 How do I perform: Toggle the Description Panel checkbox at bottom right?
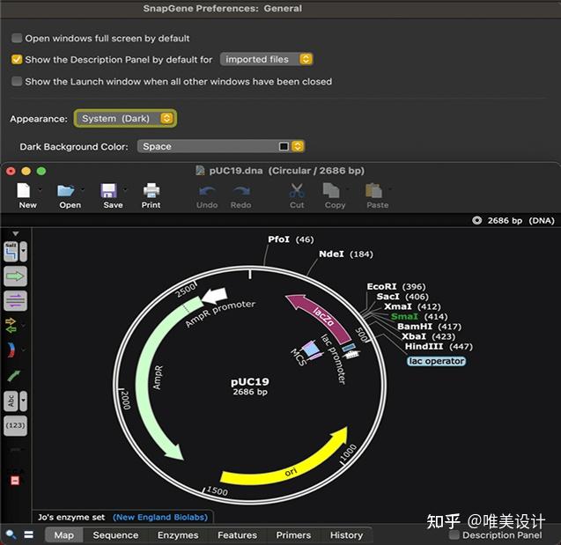[454, 534]
